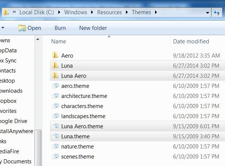
Task: Select Links in the navigation pane
Action: click(3, 141)
